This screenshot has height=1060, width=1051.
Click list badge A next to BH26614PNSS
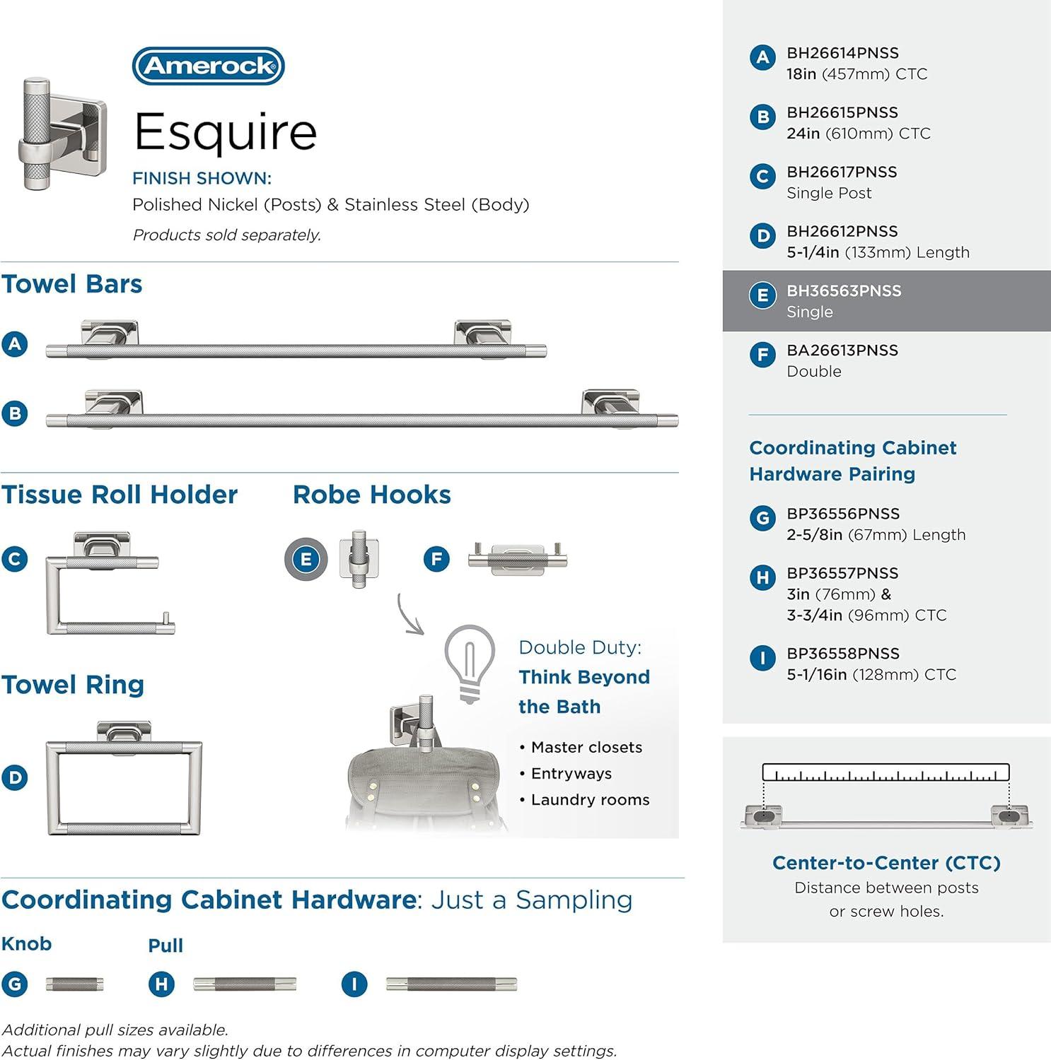[762, 57]
